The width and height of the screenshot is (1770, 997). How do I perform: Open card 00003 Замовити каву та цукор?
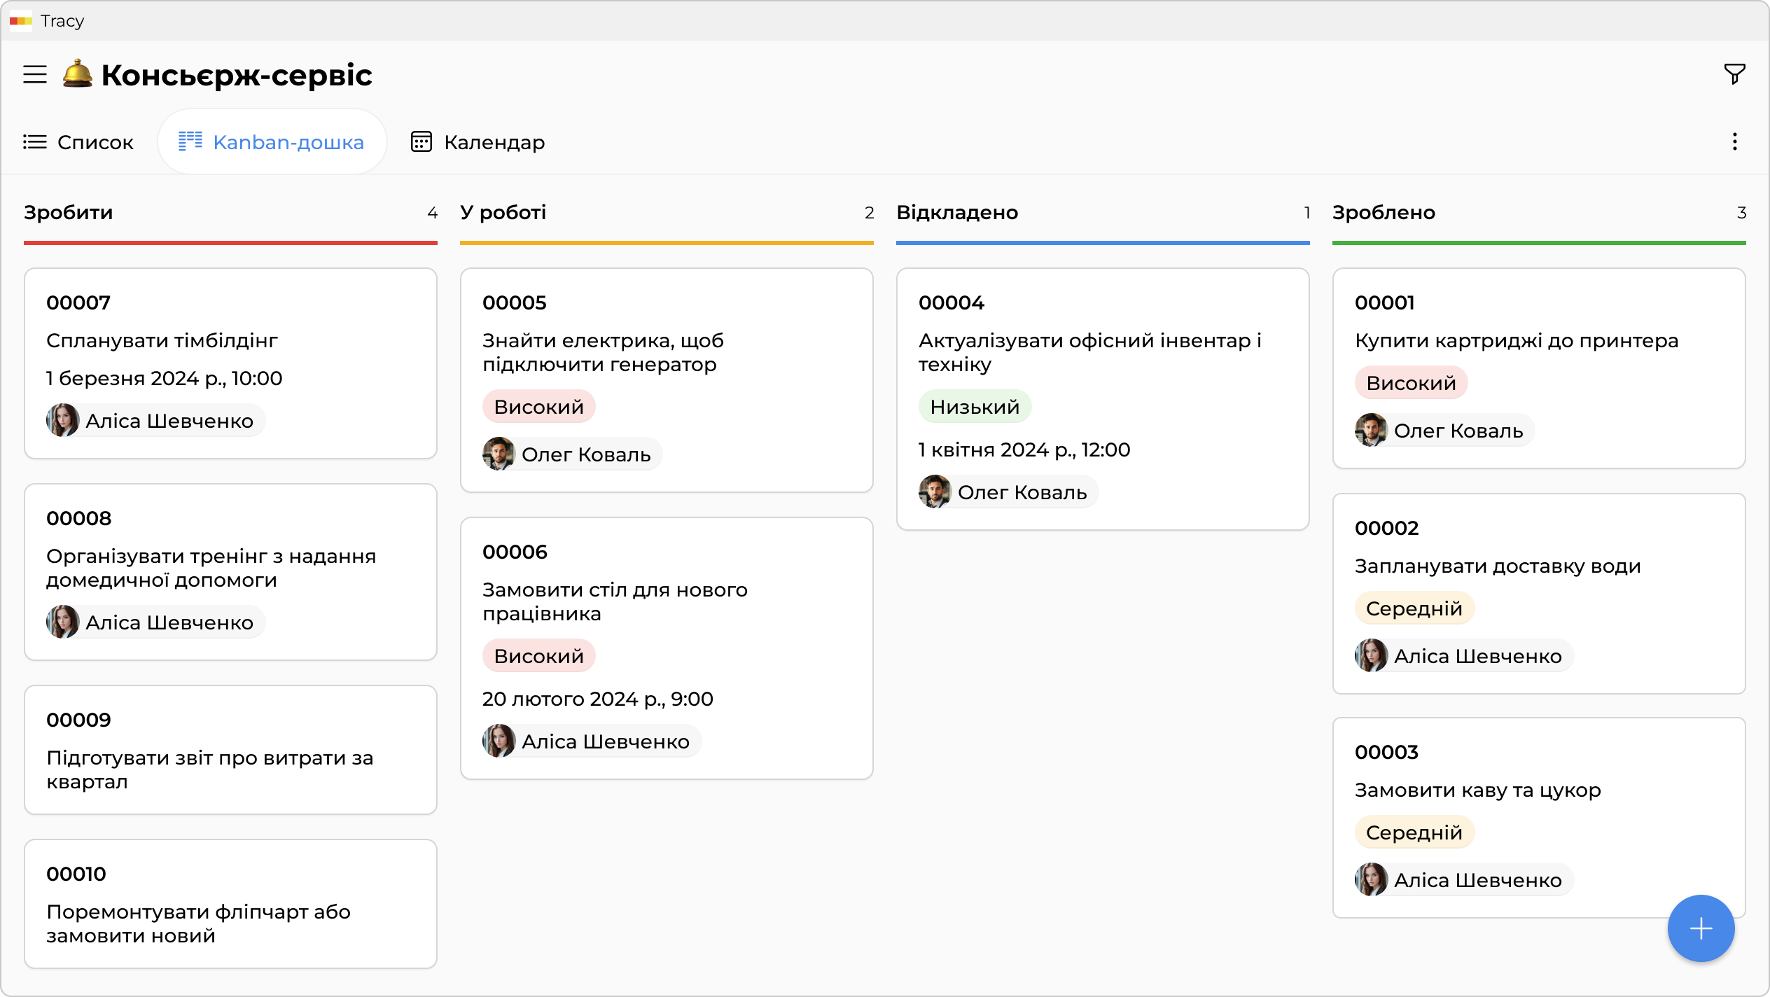(1477, 790)
